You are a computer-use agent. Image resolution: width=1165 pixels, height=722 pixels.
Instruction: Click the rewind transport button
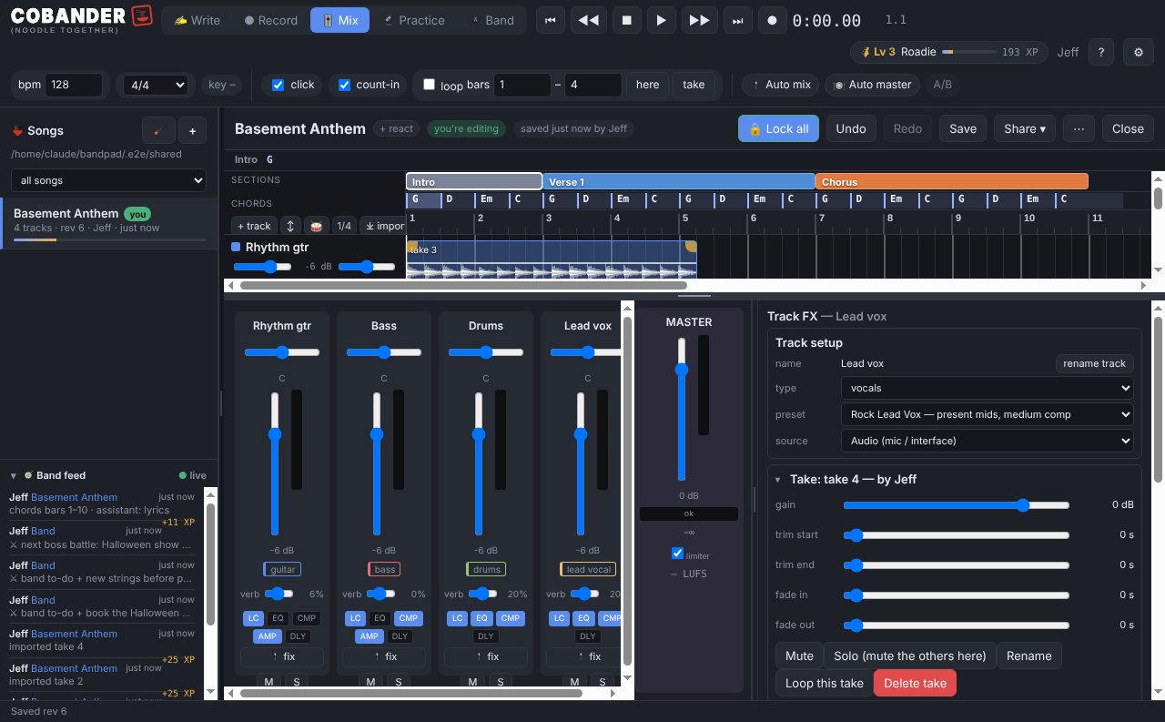pyautogui.click(x=589, y=20)
